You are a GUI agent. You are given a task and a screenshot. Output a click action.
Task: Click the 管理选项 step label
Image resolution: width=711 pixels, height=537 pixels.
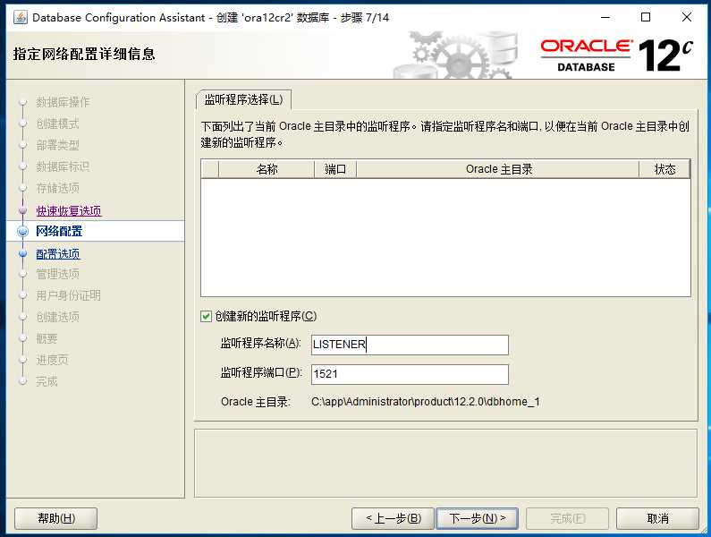pos(57,274)
